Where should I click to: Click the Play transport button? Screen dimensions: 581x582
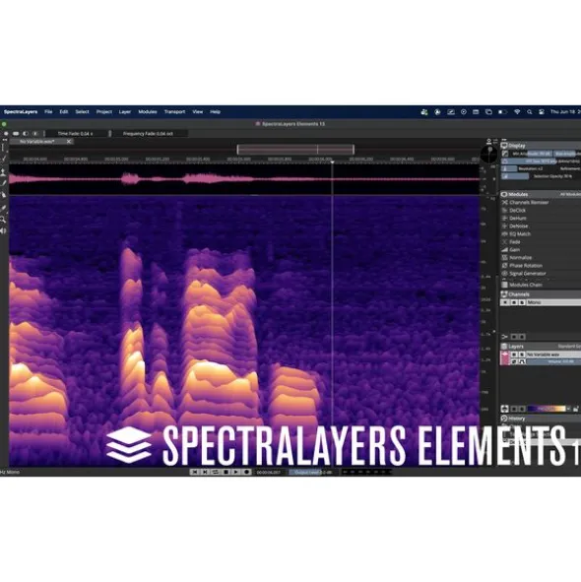point(235,472)
